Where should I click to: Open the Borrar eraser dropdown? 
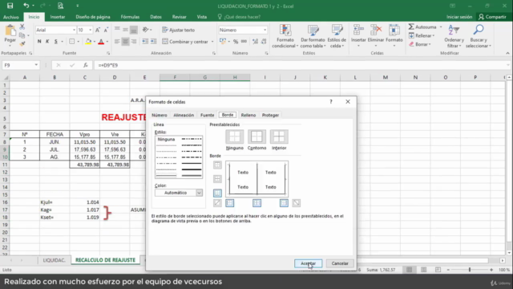420,44
